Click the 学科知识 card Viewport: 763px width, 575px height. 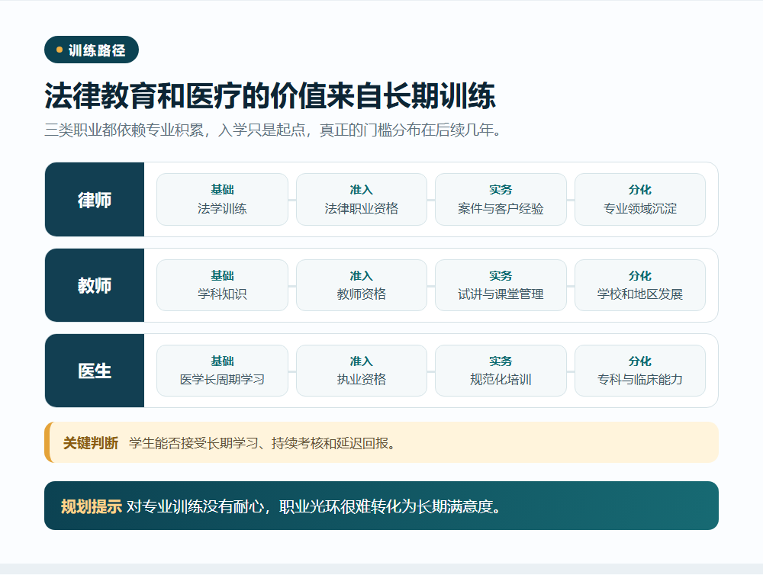point(222,285)
